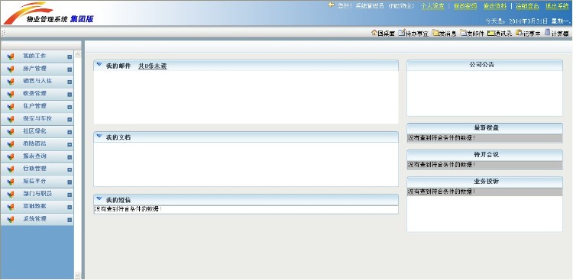Open the 个人设定 link

pyautogui.click(x=432, y=6)
